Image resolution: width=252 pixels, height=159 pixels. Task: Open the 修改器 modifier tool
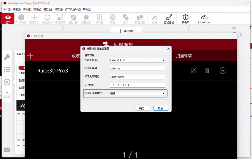coord(99,19)
